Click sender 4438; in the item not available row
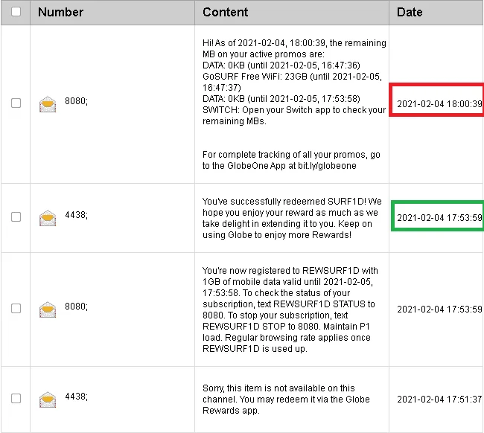The height and width of the screenshot is (433, 484). coord(76,396)
